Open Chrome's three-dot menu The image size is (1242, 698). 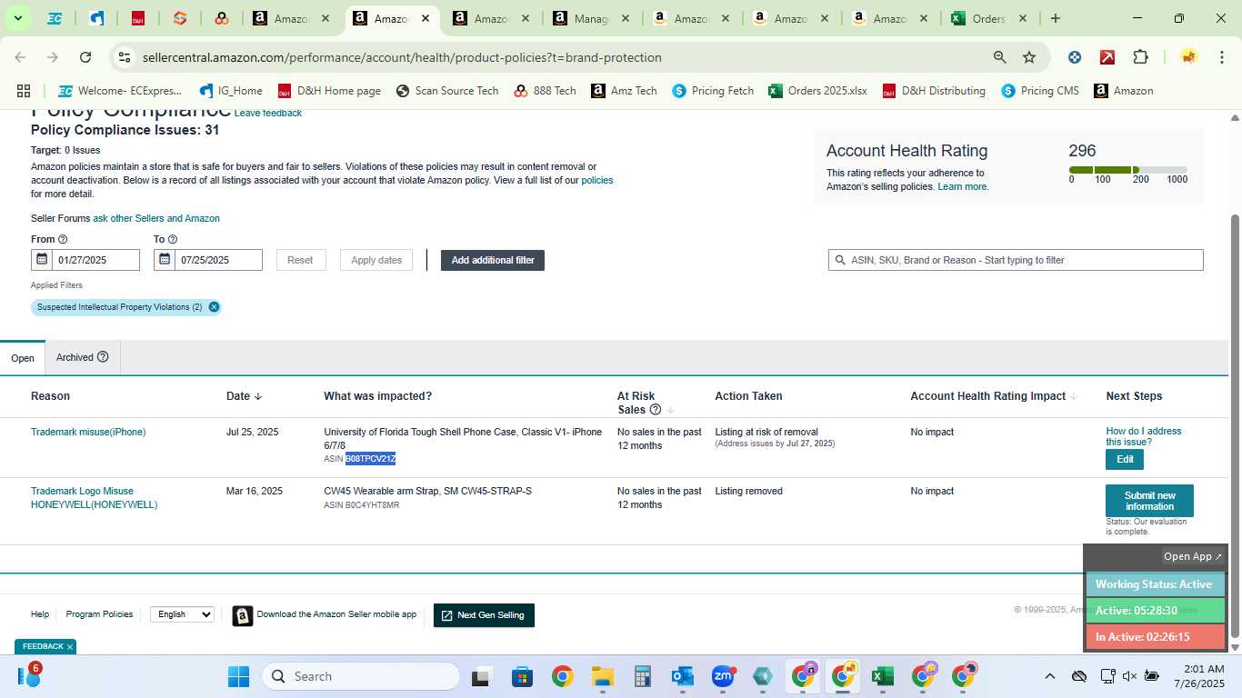[x=1221, y=57]
